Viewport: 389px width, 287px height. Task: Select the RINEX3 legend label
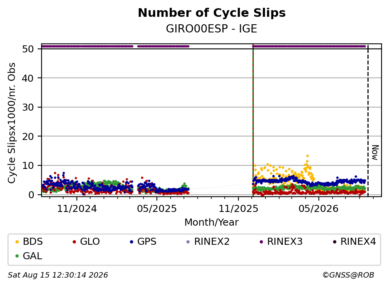pos(285,242)
